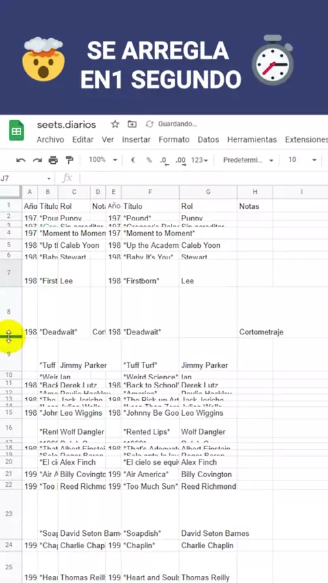
Task: Open the Insertar menu
Action: (x=136, y=140)
